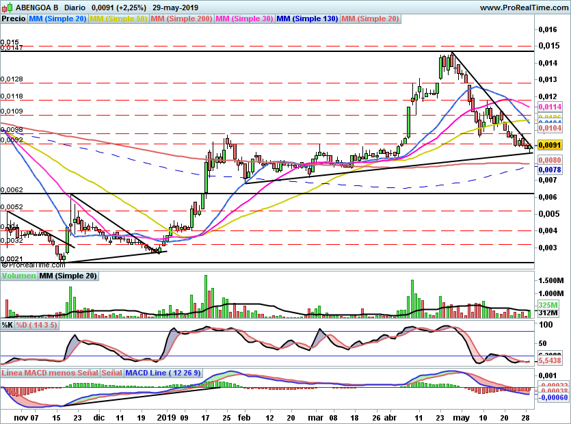Click the 1.500M volume axis label
This screenshot has height=424, width=571.
click(x=551, y=280)
